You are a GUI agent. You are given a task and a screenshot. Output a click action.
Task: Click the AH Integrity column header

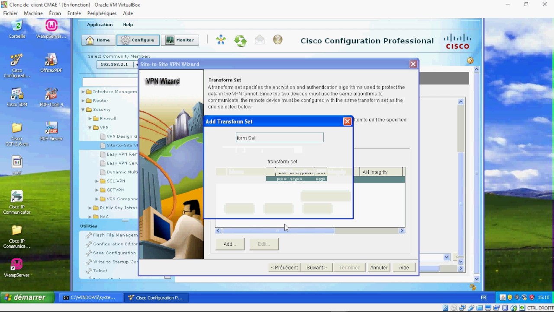point(381,172)
